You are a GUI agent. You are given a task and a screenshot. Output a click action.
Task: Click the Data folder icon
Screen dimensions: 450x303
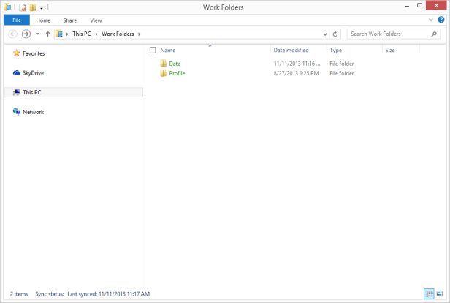[x=164, y=64]
